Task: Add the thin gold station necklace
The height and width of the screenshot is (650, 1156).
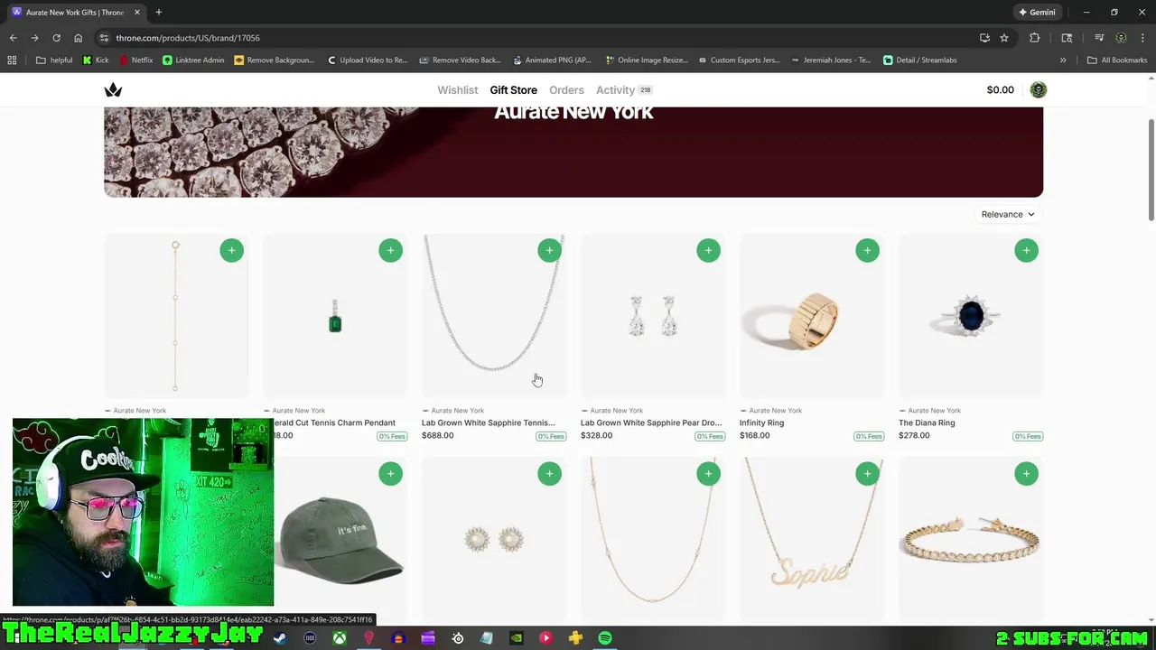Action: 708,473
